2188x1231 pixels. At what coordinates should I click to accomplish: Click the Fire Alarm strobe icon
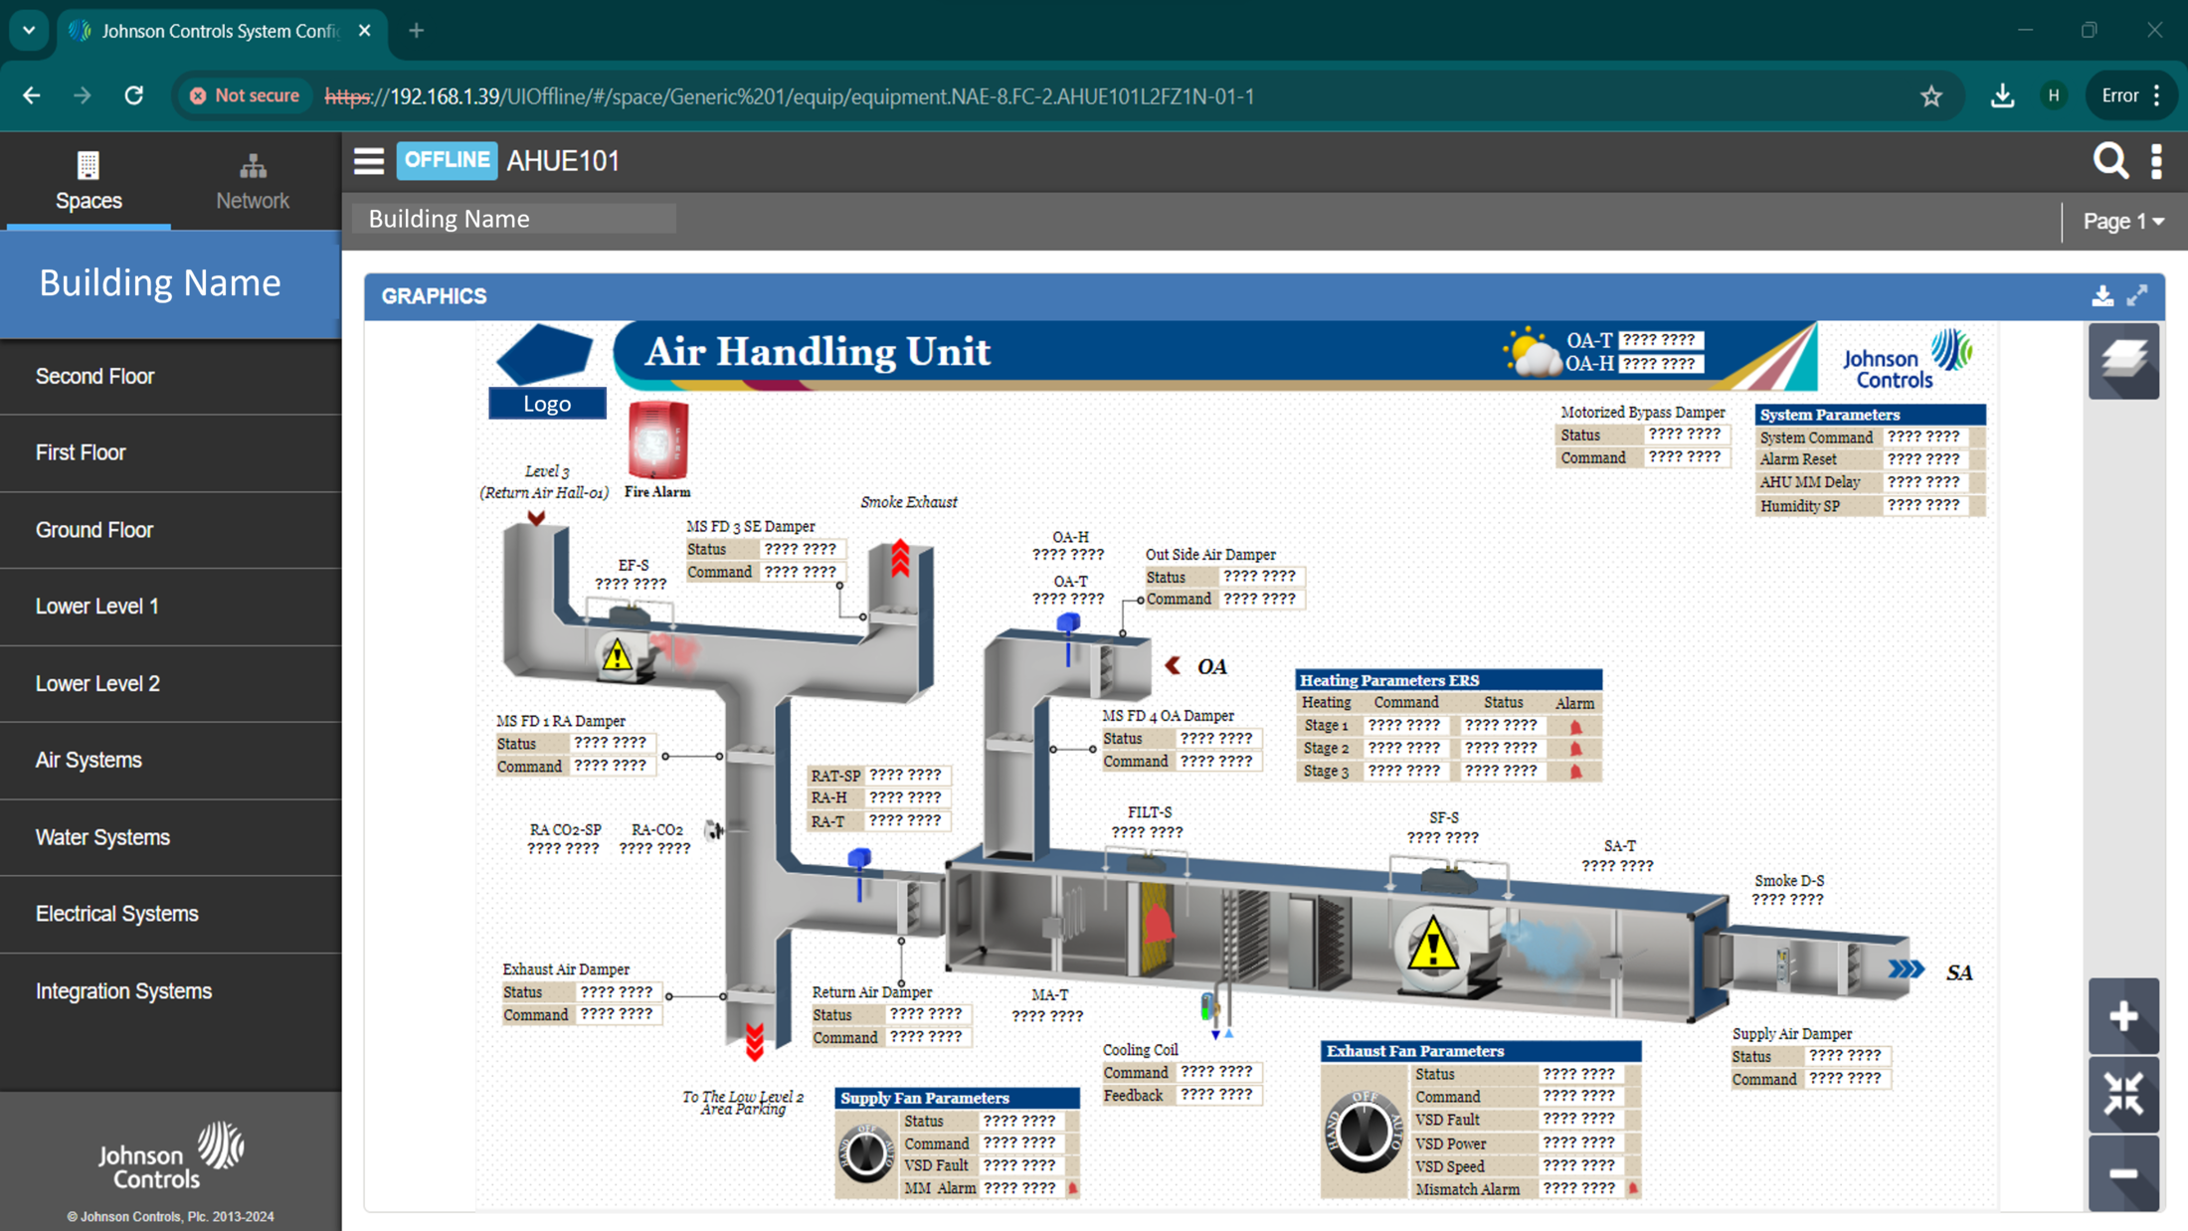pyautogui.click(x=657, y=440)
